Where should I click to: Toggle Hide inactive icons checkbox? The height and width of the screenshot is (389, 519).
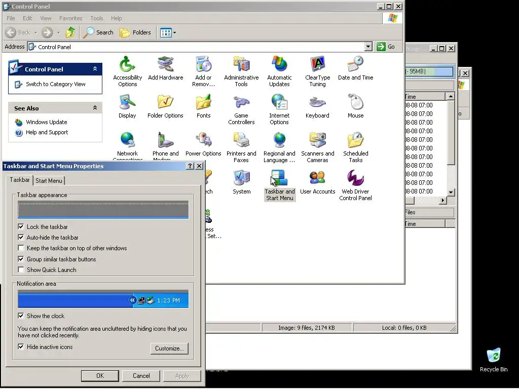[x=21, y=346]
